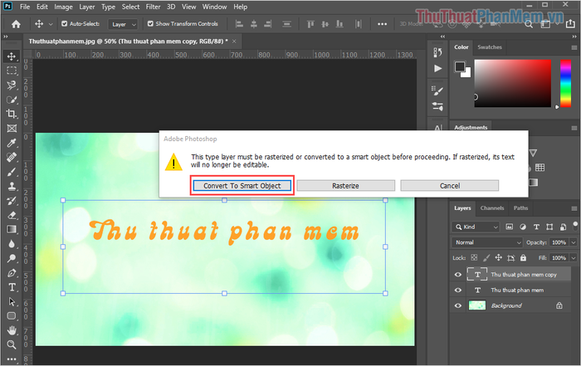Open more align options (three dots)
Image resolution: width=581 pixels, height=366 pixels.
[382, 24]
